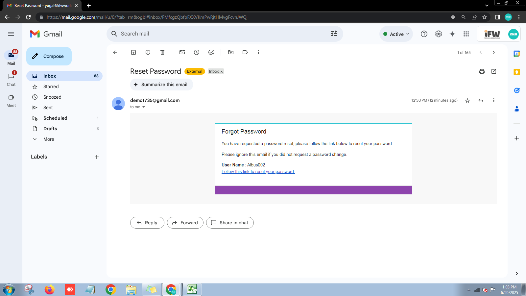Image resolution: width=526 pixels, height=296 pixels.
Task: Open the Support help icon
Action: [424, 34]
